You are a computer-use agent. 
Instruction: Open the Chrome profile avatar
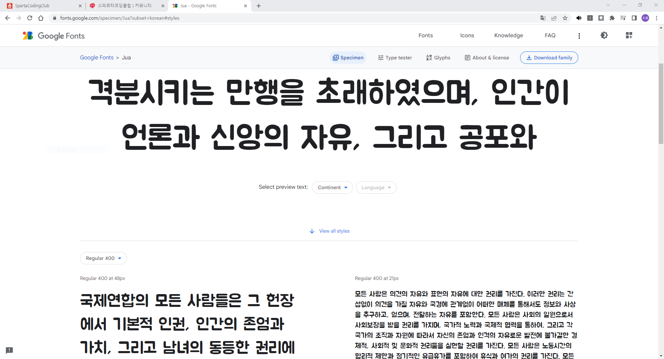tap(645, 18)
